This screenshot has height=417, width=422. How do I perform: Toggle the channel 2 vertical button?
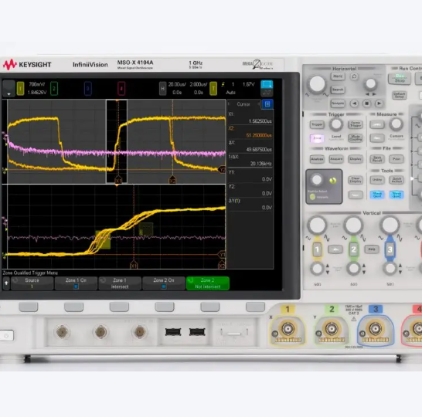click(353, 249)
